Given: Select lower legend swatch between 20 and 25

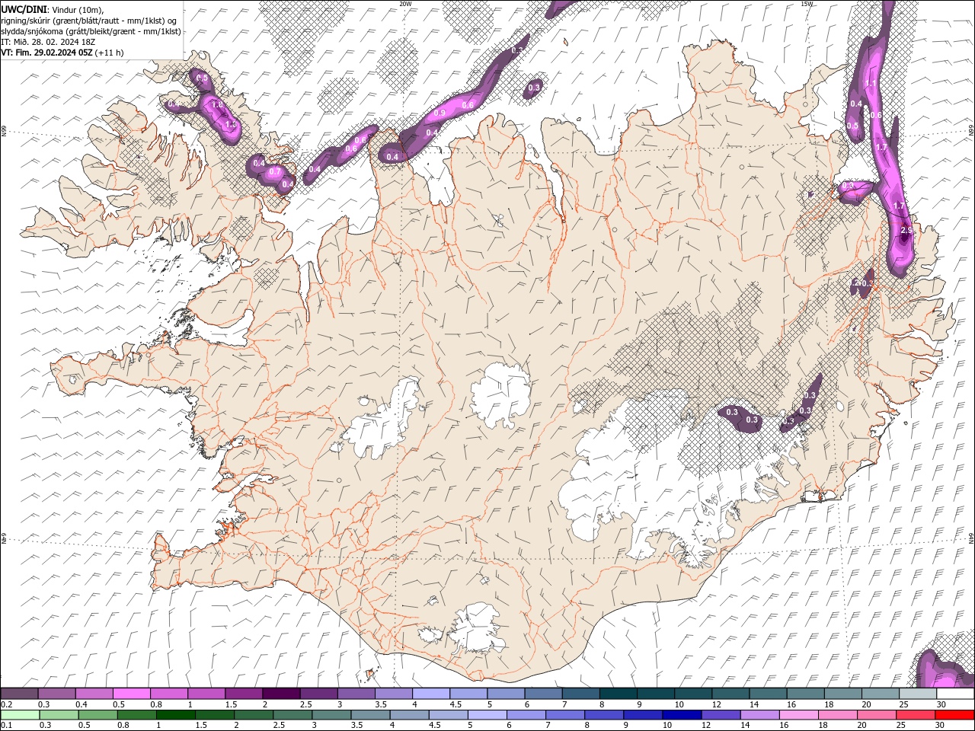Looking at the screenshot, I should click(876, 714).
